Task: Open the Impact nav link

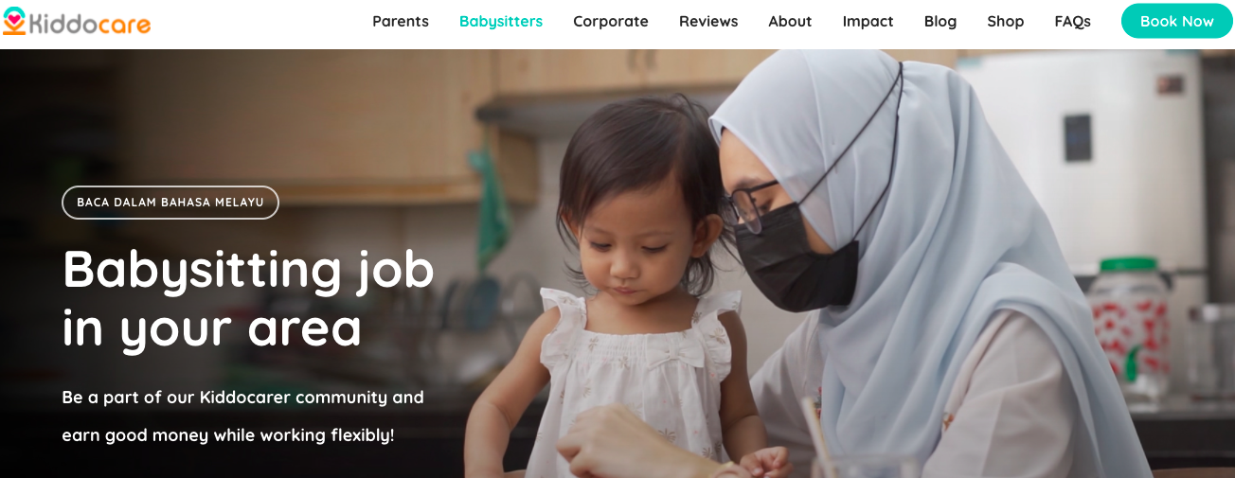Action: (868, 21)
